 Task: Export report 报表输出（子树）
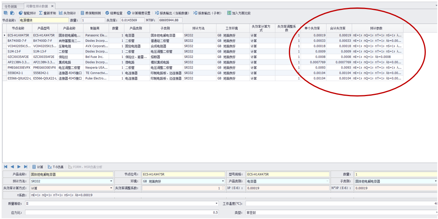pyautogui.click(x=207, y=13)
